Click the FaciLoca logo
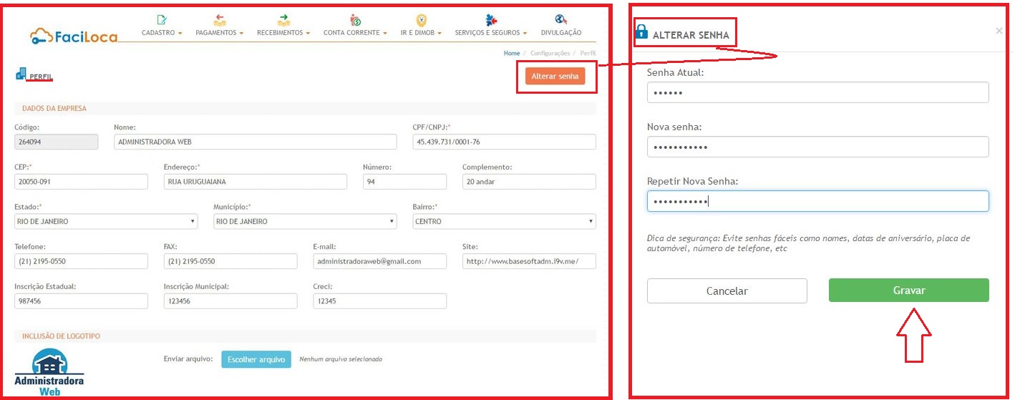This screenshot has width=1015, height=400. tap(74, 36)
